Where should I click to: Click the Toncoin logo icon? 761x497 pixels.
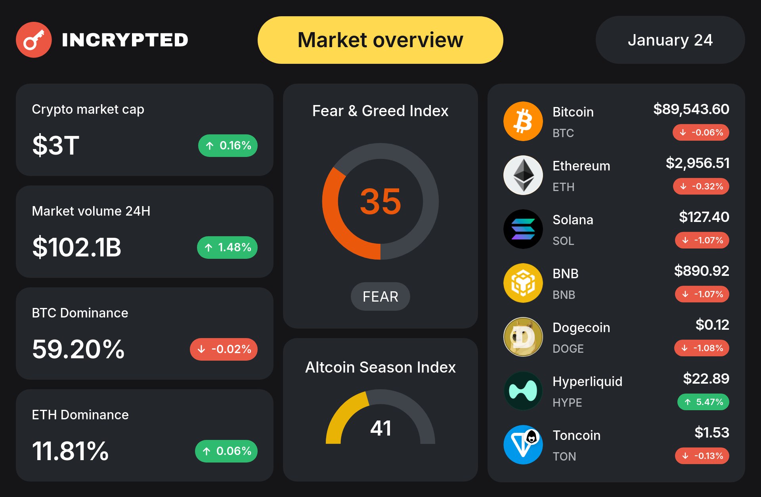coord(523,445)
